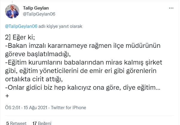Click the retweet count number 5
The height and width of the screenshot is (125, 180).
(7, 123)
